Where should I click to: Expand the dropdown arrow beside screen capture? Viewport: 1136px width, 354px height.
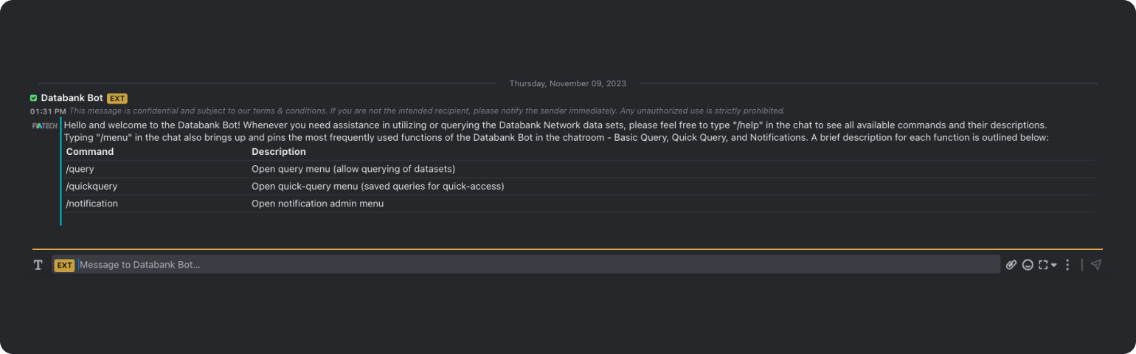1054,265
